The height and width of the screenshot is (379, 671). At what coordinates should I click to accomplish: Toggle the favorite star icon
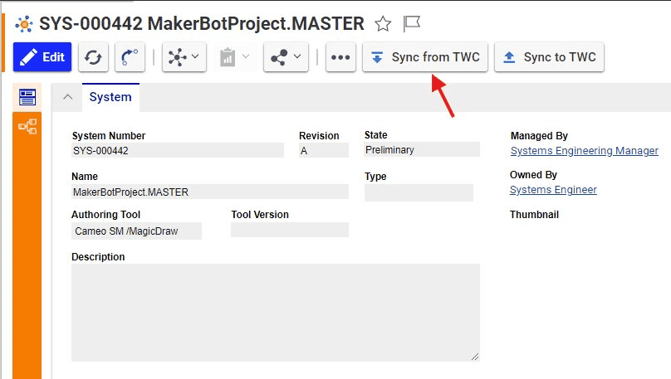(383, 24)
